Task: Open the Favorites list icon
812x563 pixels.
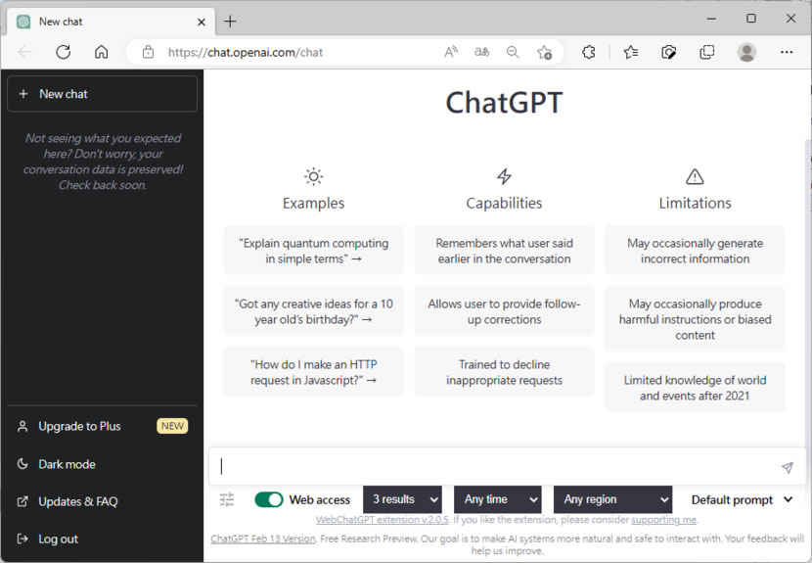Action: click(631, 52)
